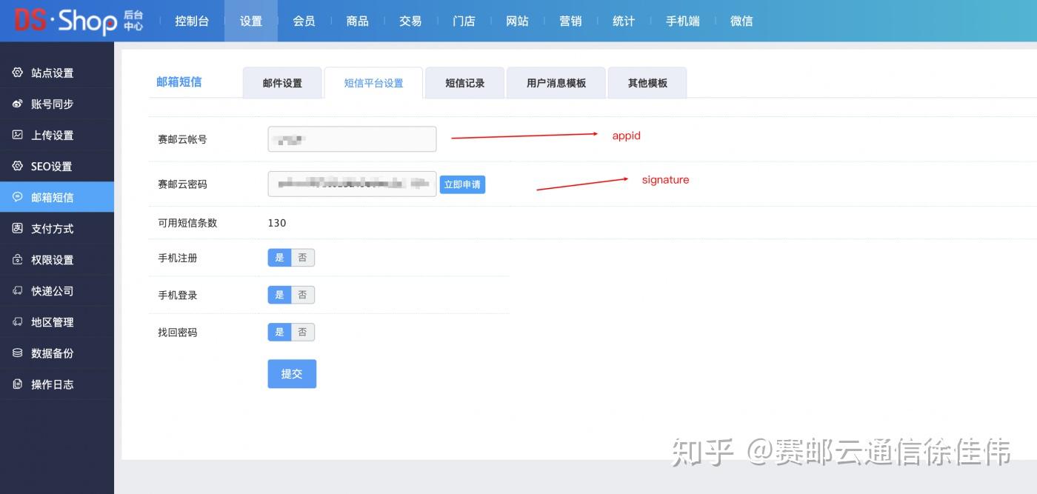This screenshot has width=1037, height=494.
Task: Click the 支付方式 sidebar icon
Action: tap(18, 228)
